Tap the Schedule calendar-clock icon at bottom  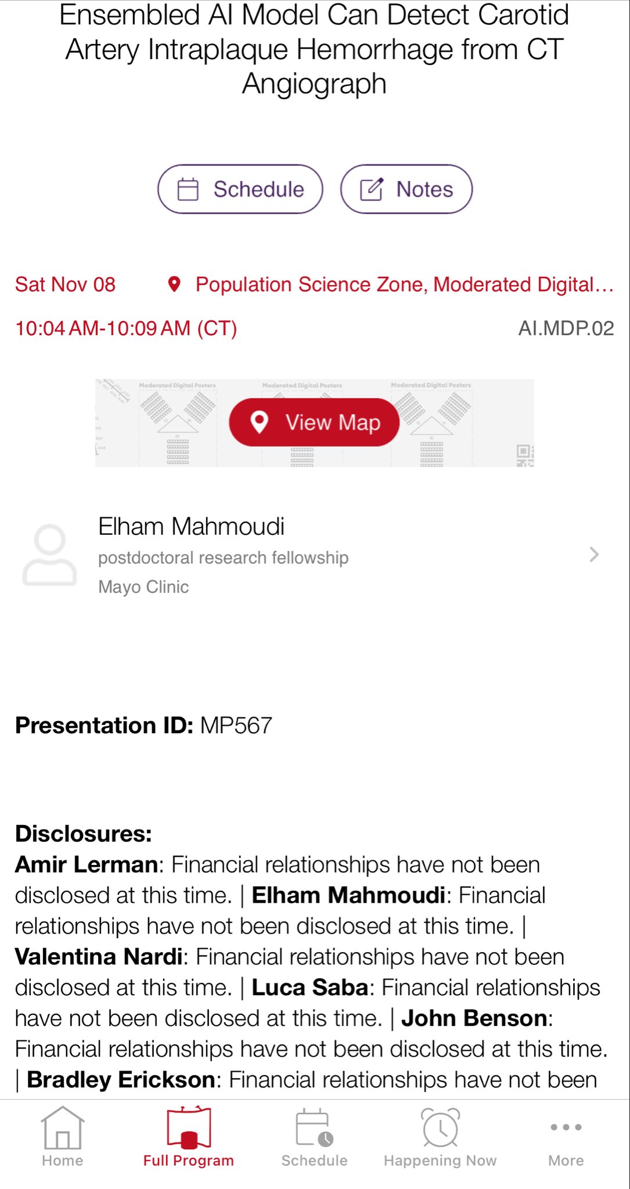tap(314, 1127)
